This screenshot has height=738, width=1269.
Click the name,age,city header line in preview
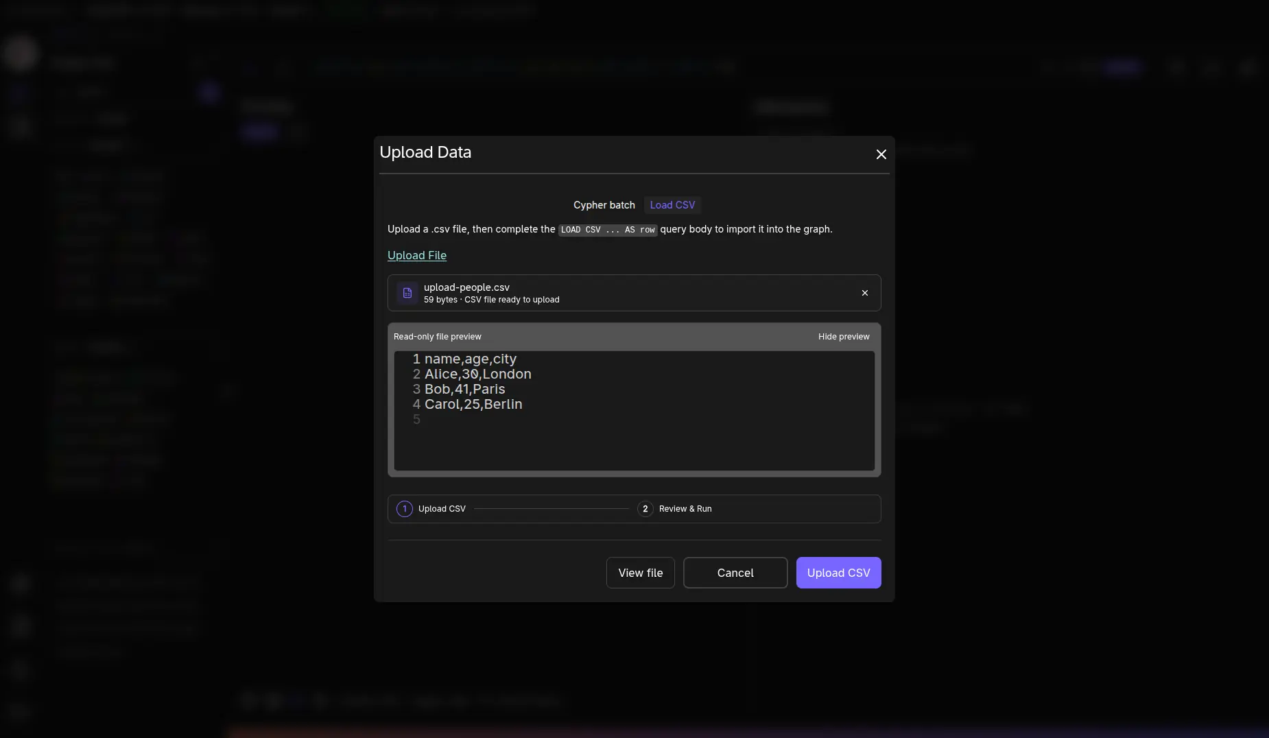point(471,359)
